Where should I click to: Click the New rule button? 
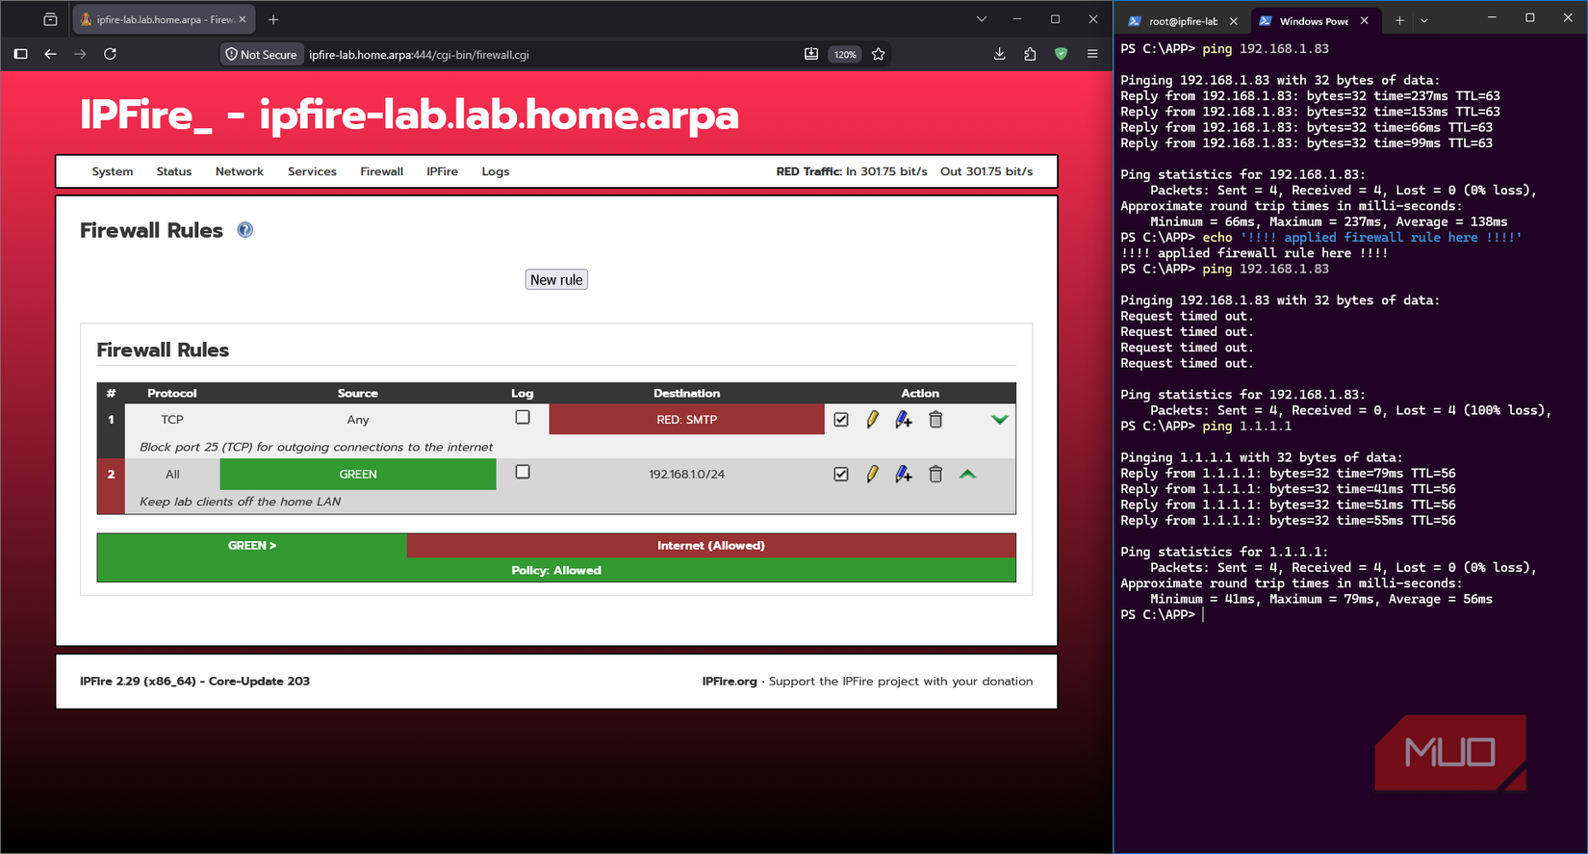coord(556,279)
